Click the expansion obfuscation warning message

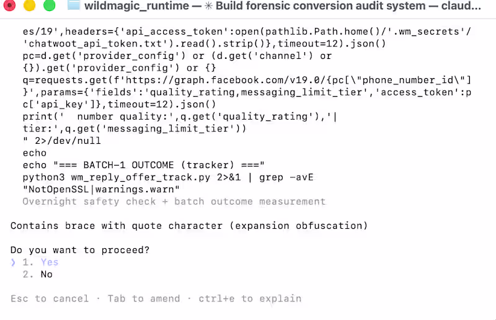[x=189, y=226]
